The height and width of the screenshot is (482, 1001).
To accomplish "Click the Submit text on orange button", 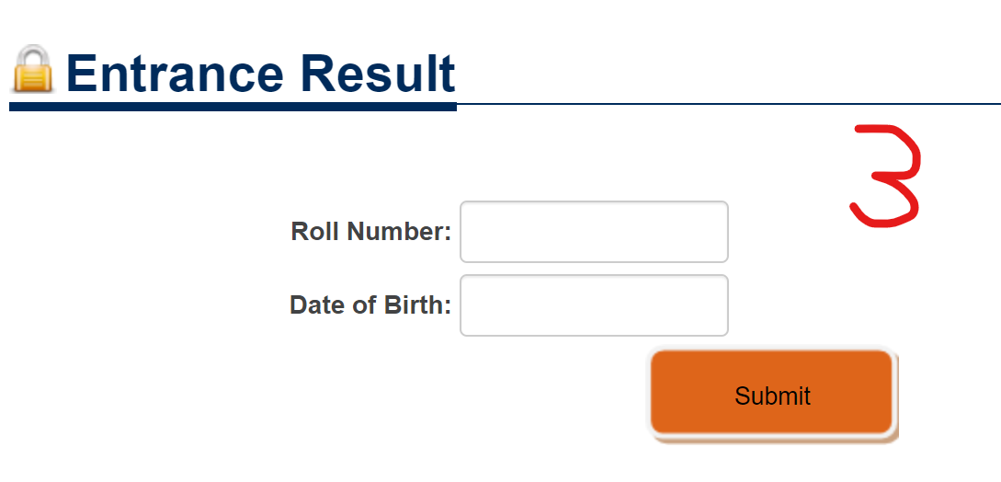I will [x=772, y=396].
